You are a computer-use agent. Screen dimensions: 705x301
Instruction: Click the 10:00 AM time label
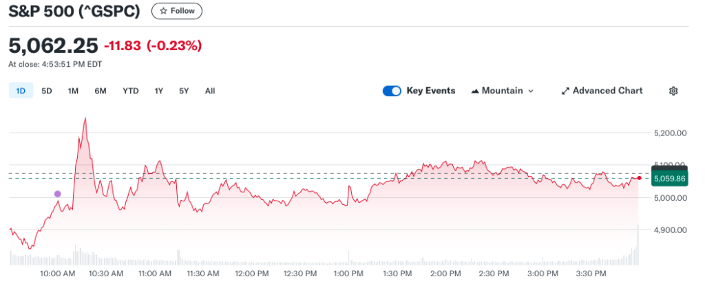57,274
